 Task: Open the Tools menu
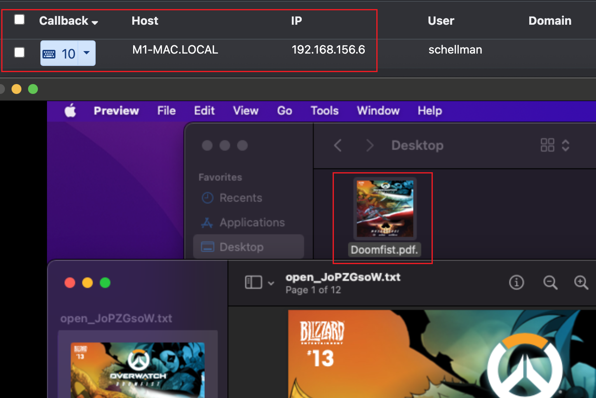(x=324, y=110)
